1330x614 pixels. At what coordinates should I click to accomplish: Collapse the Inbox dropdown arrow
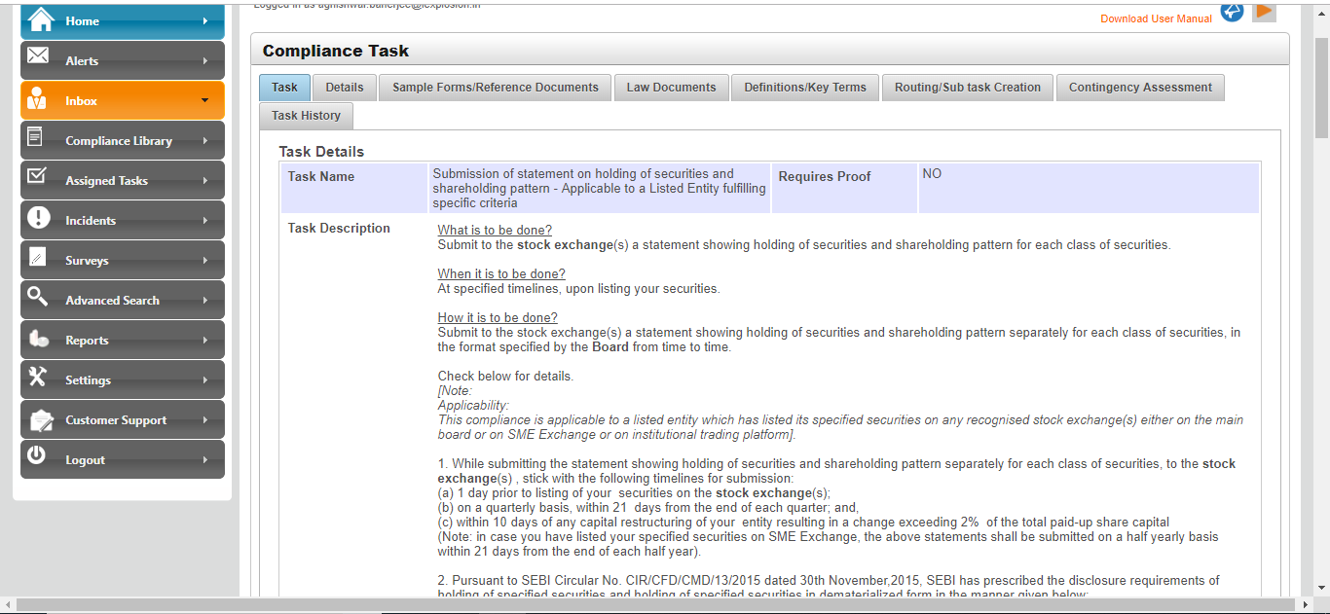204,100
